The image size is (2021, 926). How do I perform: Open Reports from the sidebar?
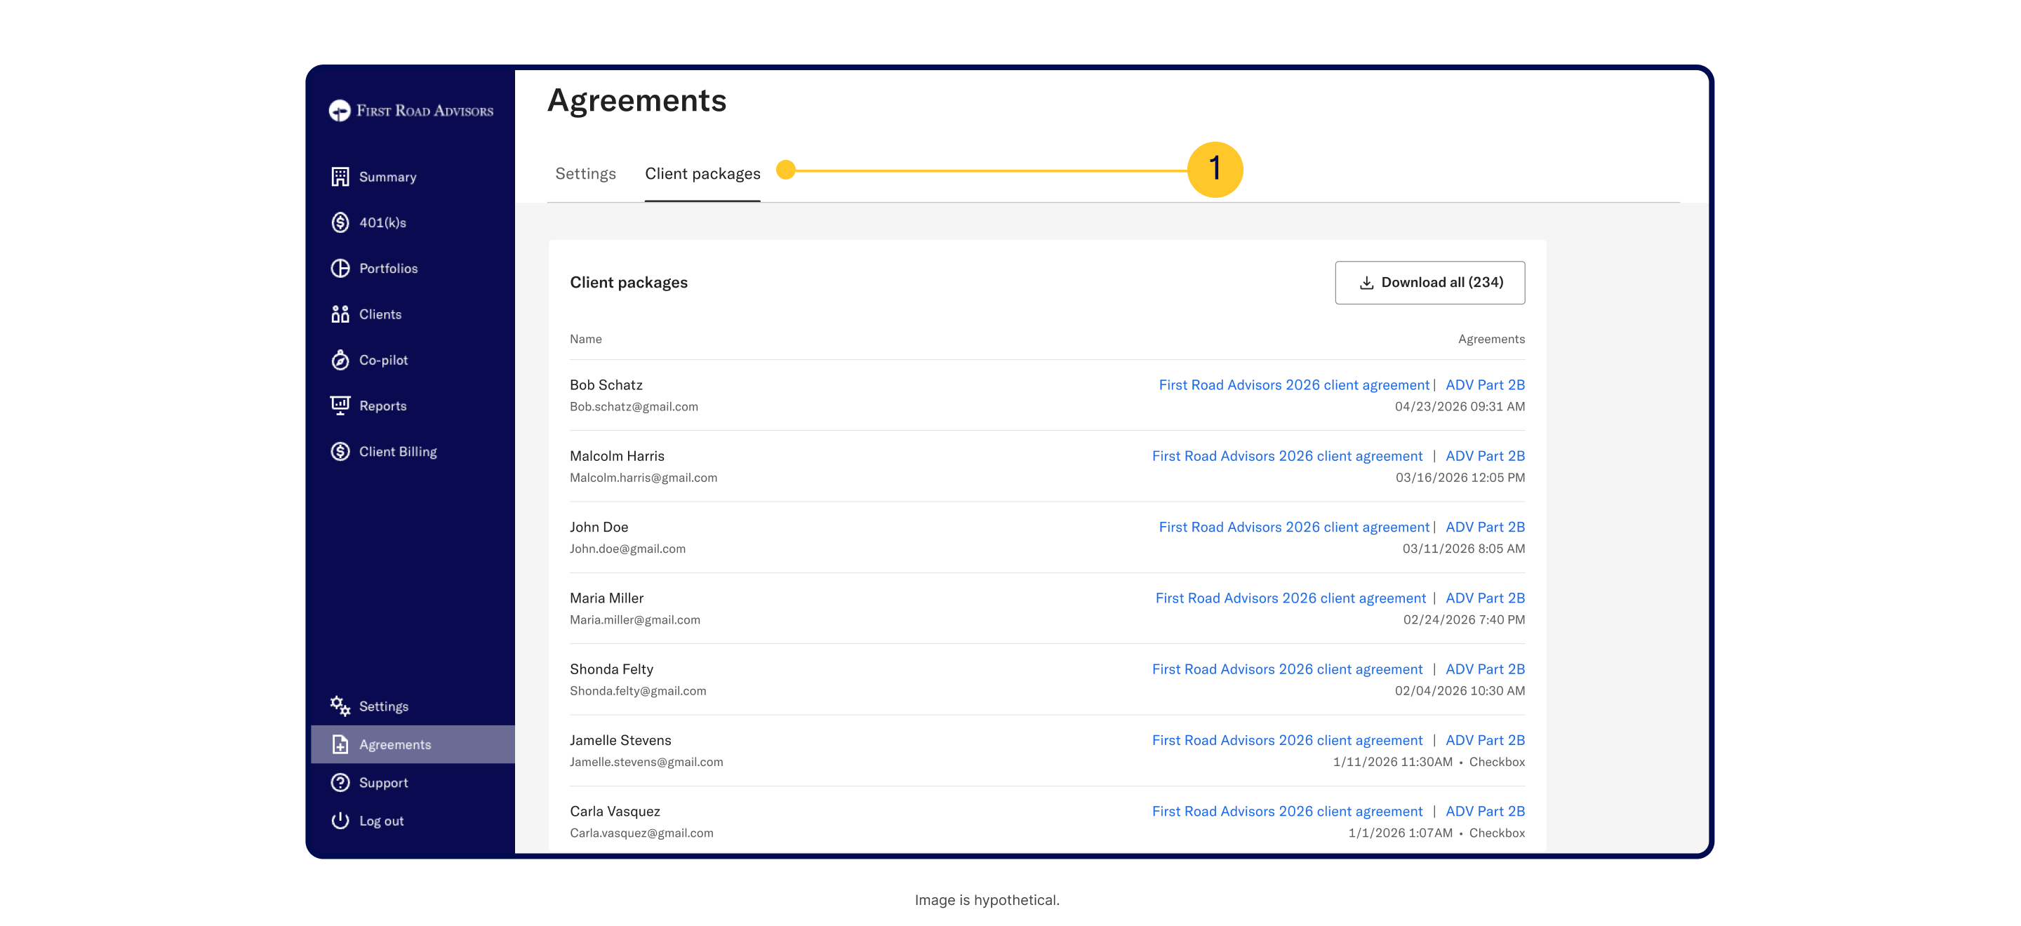(383, 406)
